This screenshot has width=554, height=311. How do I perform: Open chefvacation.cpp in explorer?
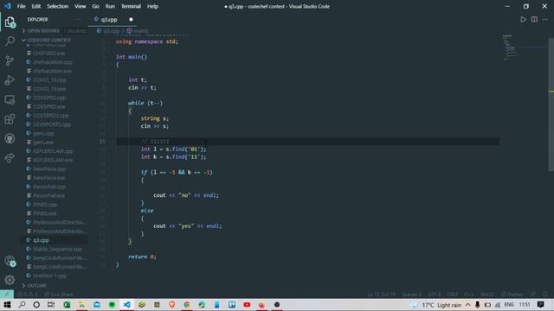coord(53,62)
